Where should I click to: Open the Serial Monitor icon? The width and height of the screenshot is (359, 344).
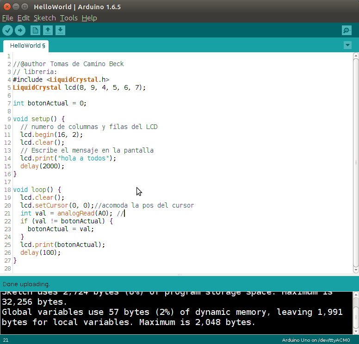pos(347,30)
